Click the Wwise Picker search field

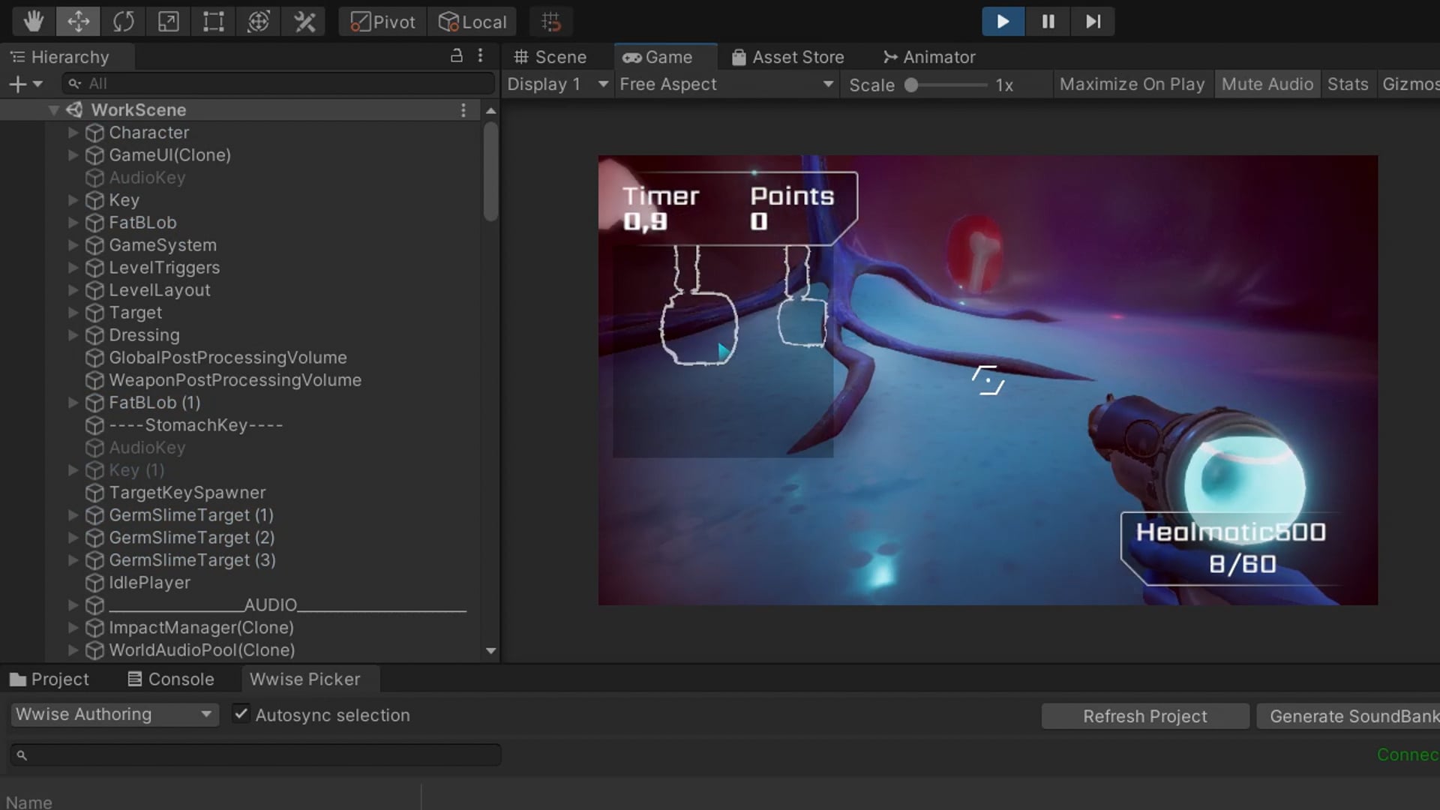(256, 755)
